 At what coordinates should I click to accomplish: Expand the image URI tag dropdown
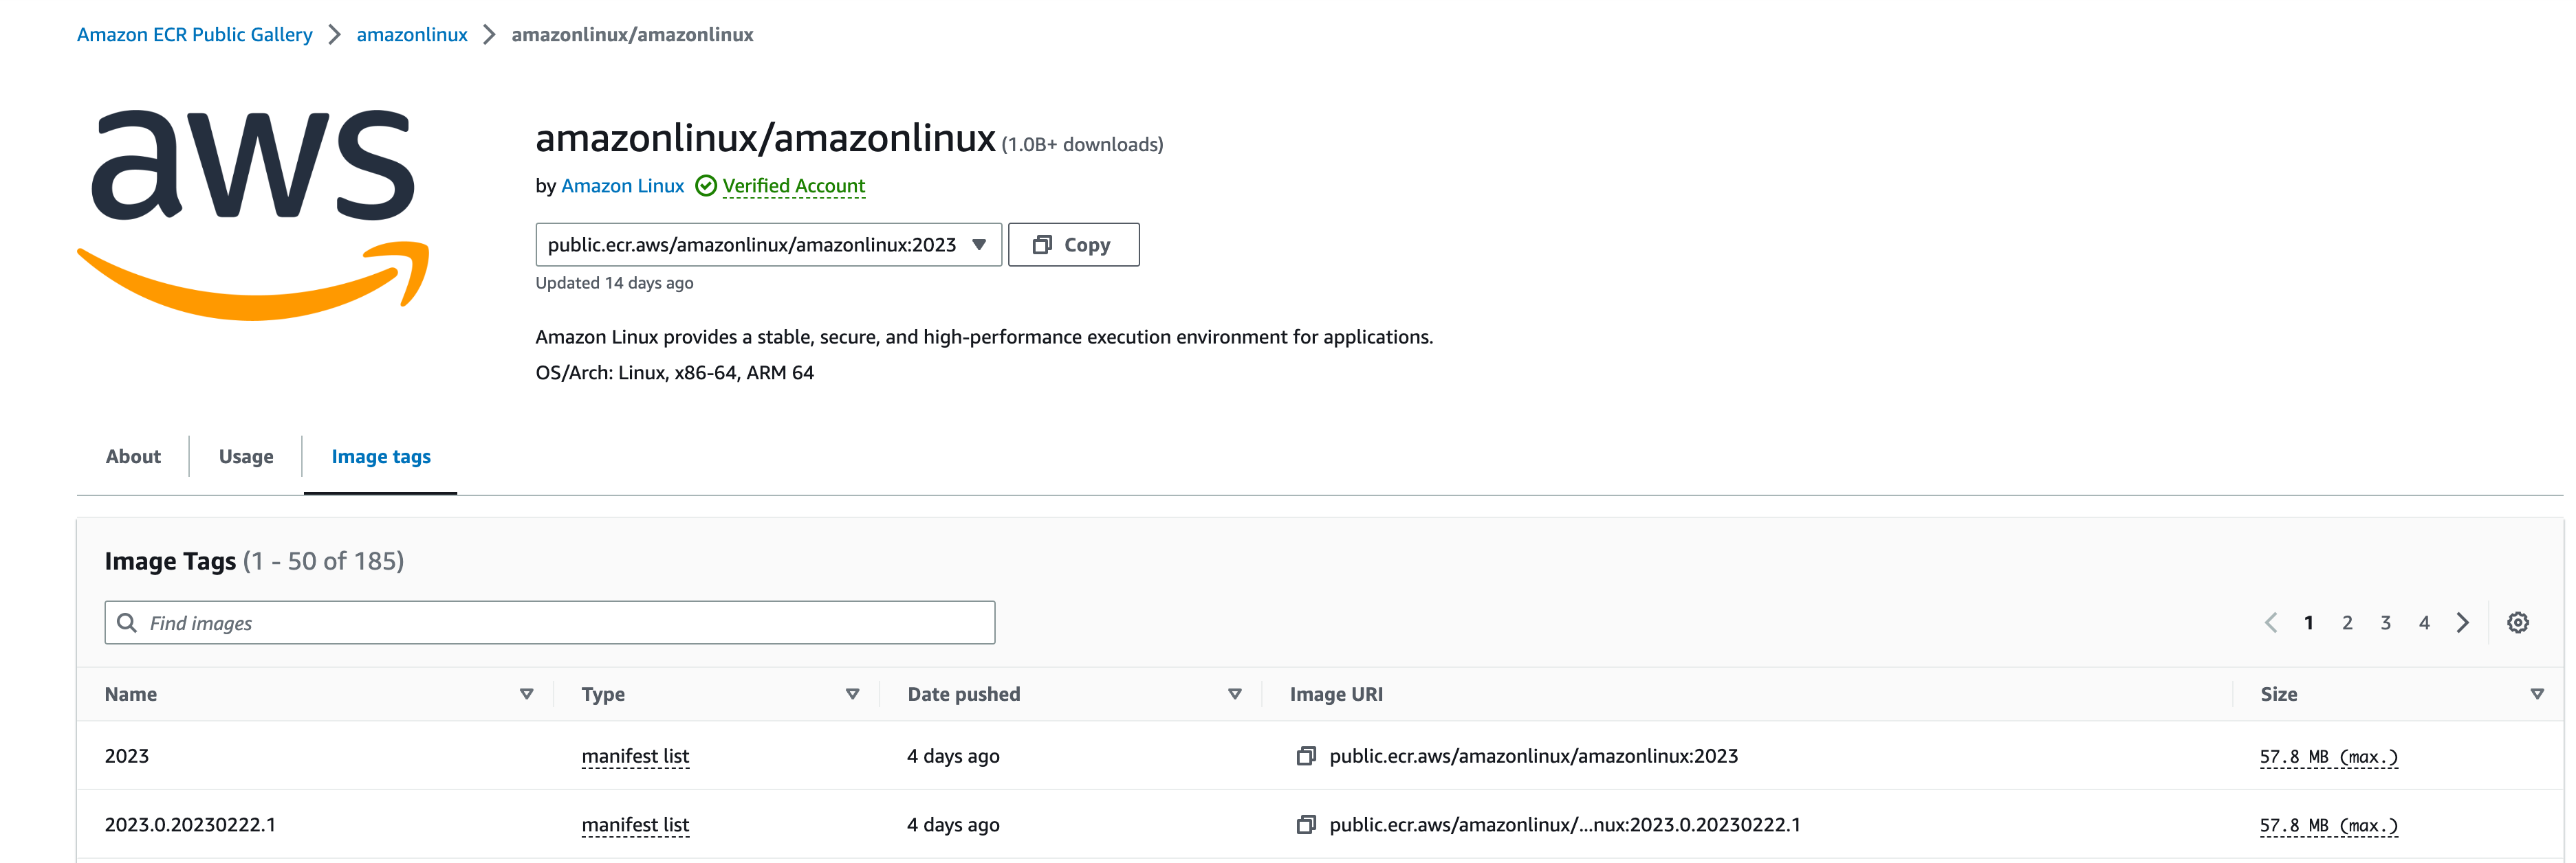click(x=768, y=245)
